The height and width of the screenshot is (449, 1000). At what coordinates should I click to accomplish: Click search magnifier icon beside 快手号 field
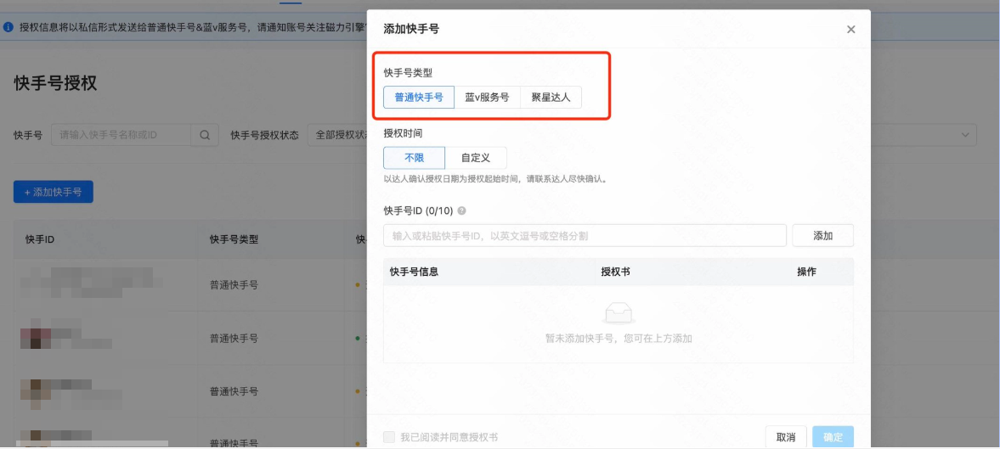tap(205, 135)
